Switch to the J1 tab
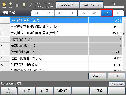 coord(37,13)
